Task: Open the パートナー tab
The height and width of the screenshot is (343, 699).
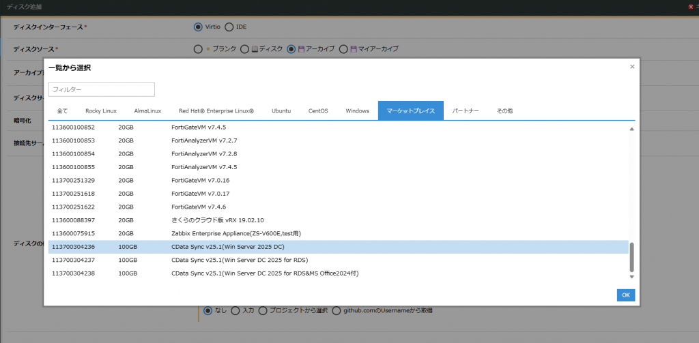Action: [466, 111]
